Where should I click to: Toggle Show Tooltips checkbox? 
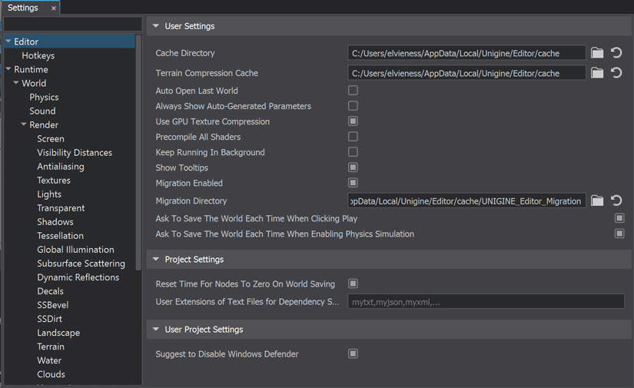pyautogui.click(x=353, y=167)
